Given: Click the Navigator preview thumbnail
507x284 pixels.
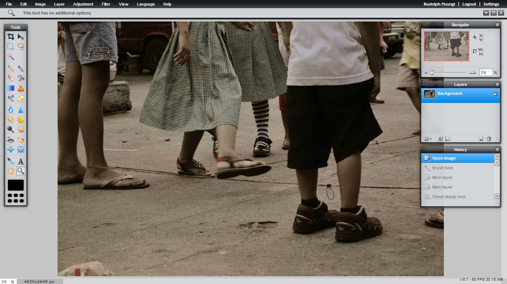Looking at the screenshot, I should [446, 46].
